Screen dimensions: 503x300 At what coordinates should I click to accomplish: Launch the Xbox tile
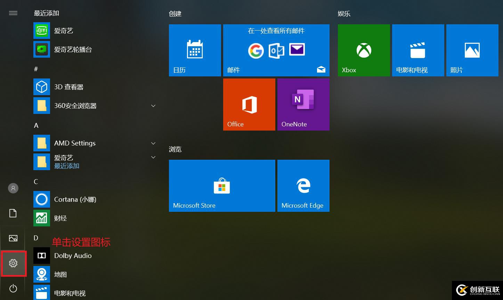(x=364, y=50)
